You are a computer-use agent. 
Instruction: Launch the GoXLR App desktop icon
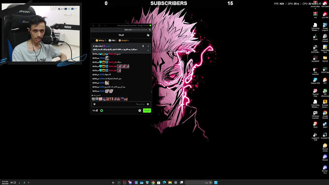325,70
